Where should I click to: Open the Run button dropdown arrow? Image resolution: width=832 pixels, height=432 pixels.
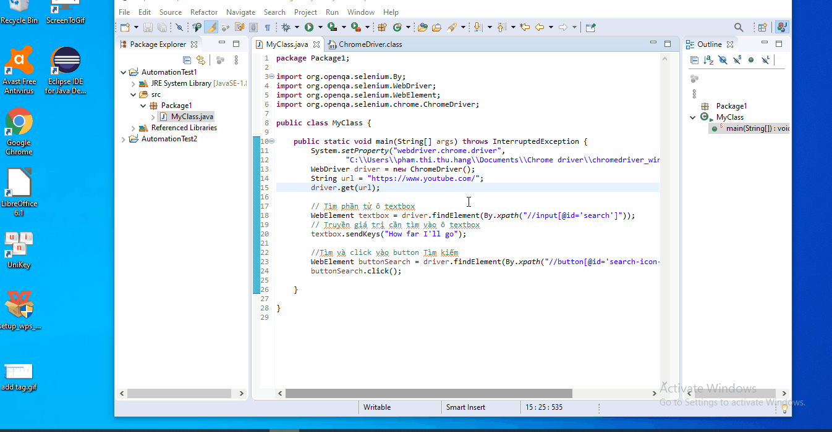point(320,27)
